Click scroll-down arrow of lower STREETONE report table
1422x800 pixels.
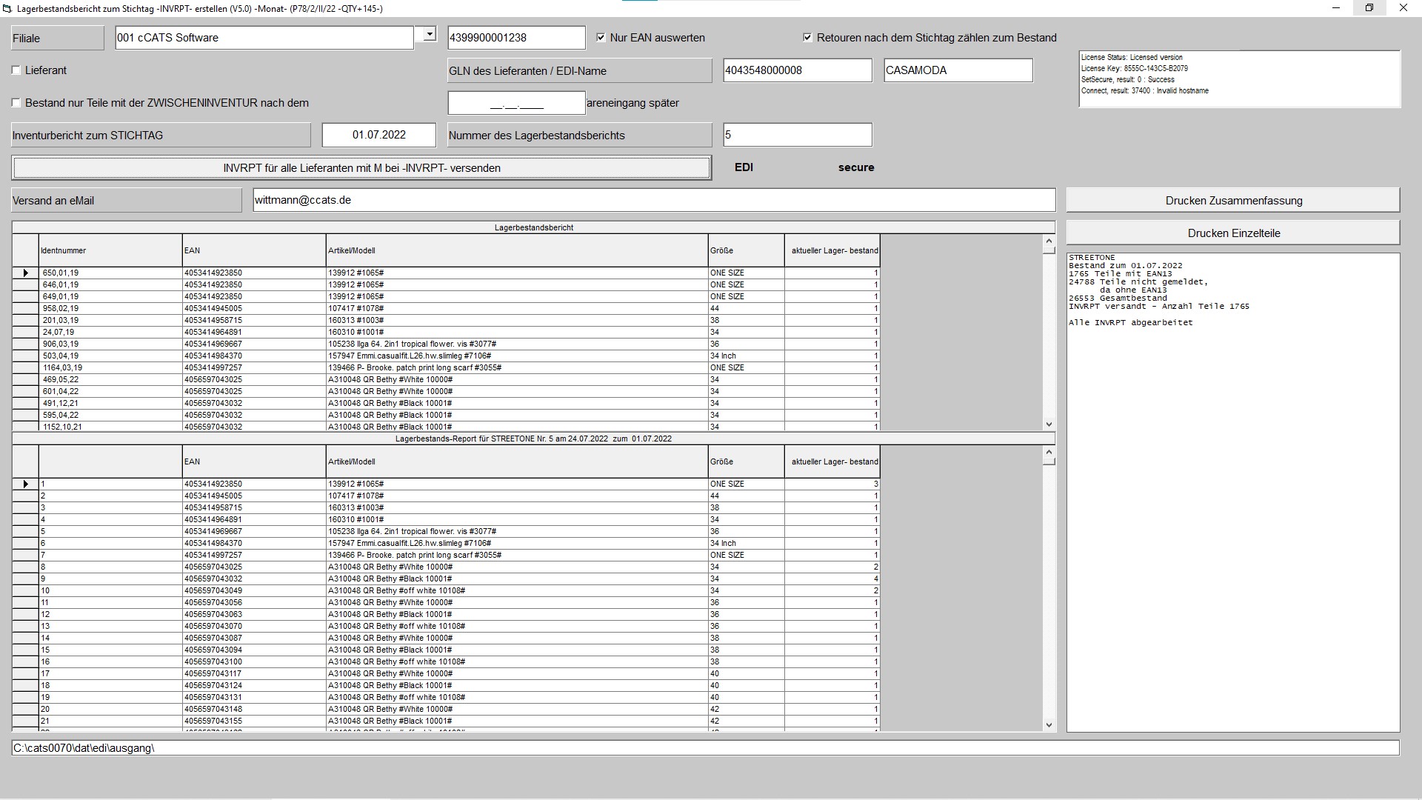click(x=1049, y=725)
